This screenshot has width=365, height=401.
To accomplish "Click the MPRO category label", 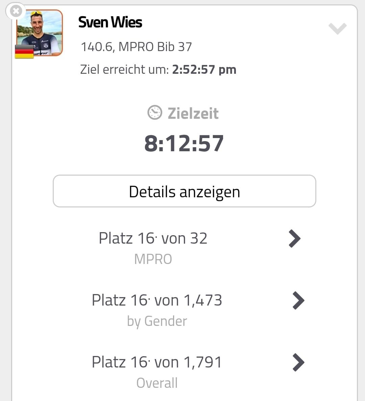I will [153, 259].
